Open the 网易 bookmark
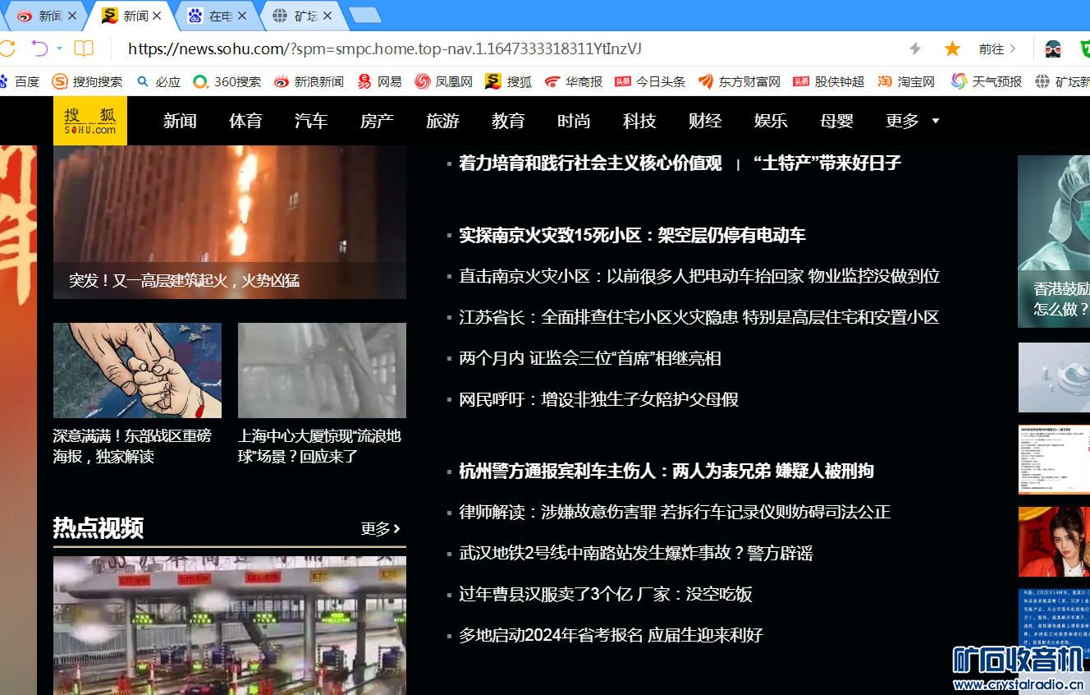This screenshot has height=695, width=1090. click(379, 81)
